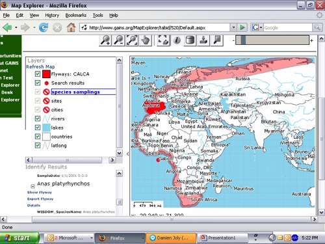This screenshot has height=244, width=325.
Task: Select the zoom out magnifier tool
Action: [x=119, y=40]
